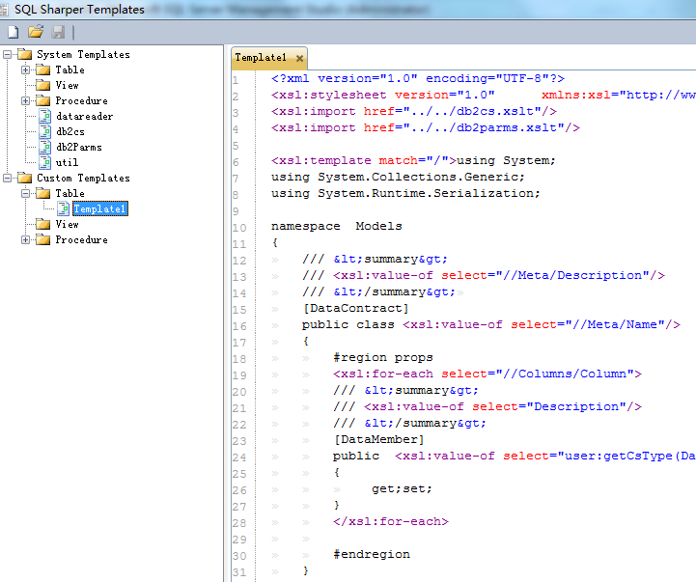Click folder icon of Custom Templates Procedure
This screenshot has height=582, width=696.
click(43, 239)
